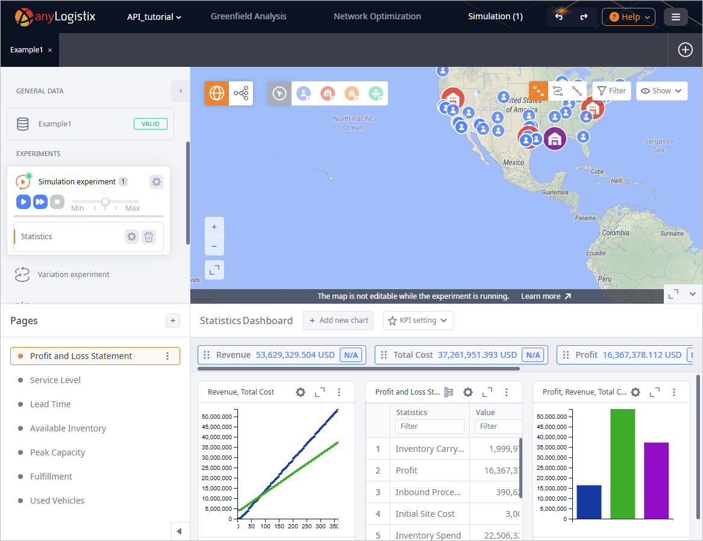The height and width of the screenshot is (541, 703).
Task: Open the Available Inventory page
Action: pyautogui.click(x=67, y=428)
